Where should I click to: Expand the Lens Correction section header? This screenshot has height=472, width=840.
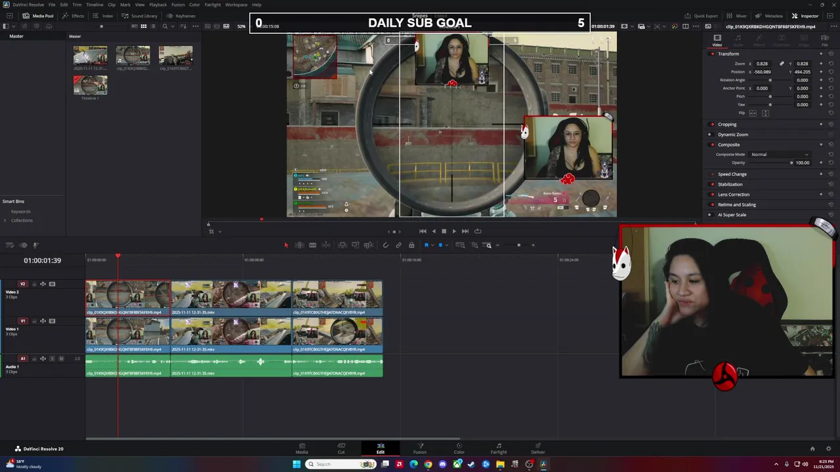[734, 195]
